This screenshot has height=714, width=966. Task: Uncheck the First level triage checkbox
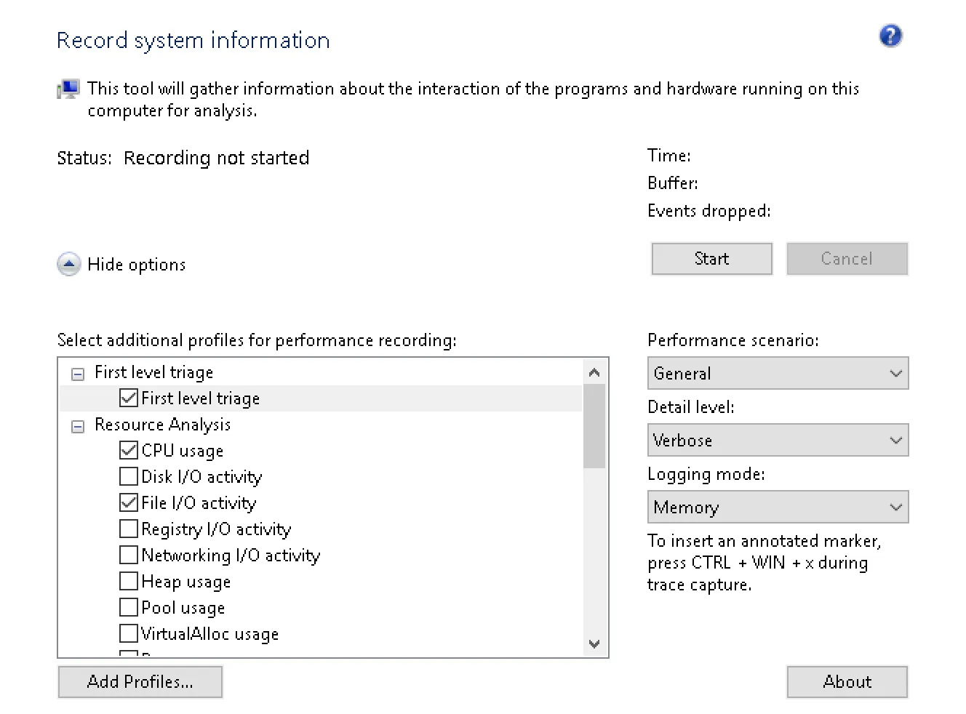[129, 398]
